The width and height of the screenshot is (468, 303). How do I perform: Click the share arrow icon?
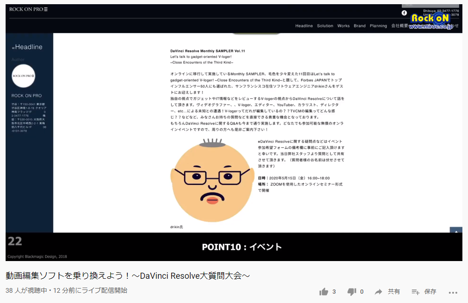(x=379, y=292)
